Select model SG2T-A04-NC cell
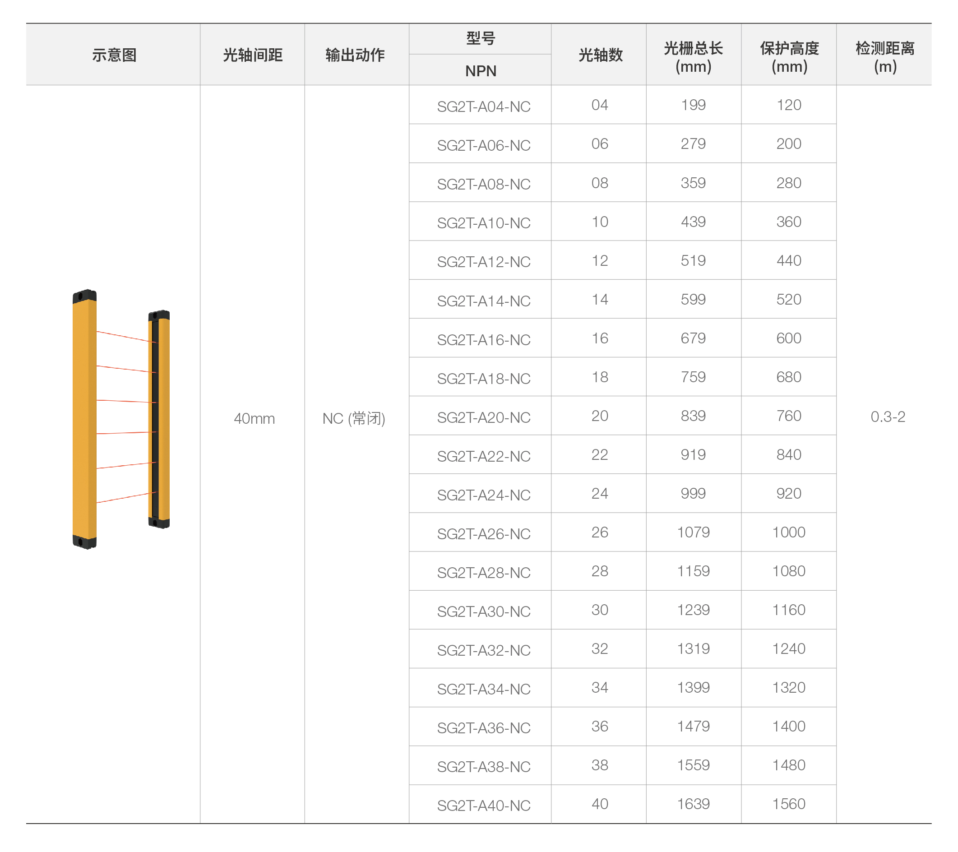This screenshot has width=958, height=852. (x=483, y=106)
